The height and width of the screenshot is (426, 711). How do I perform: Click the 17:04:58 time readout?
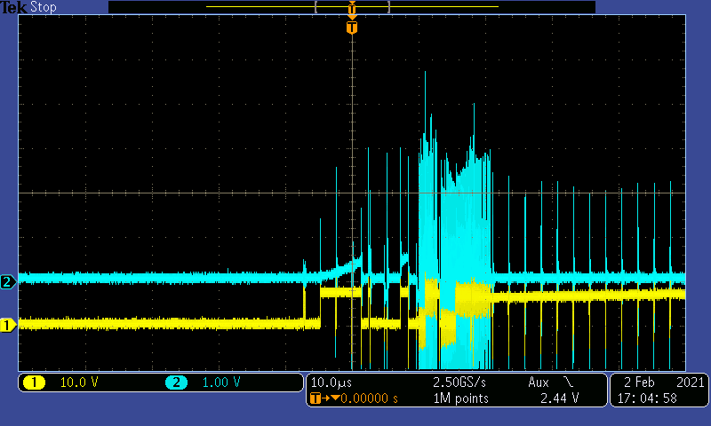tap(647, 398)
